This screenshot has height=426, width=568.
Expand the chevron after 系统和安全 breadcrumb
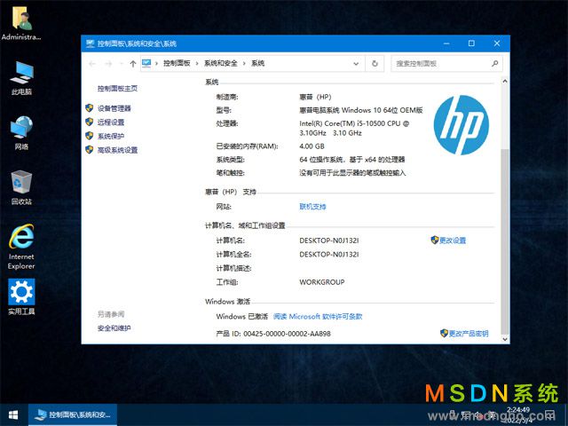click(244, 63)
